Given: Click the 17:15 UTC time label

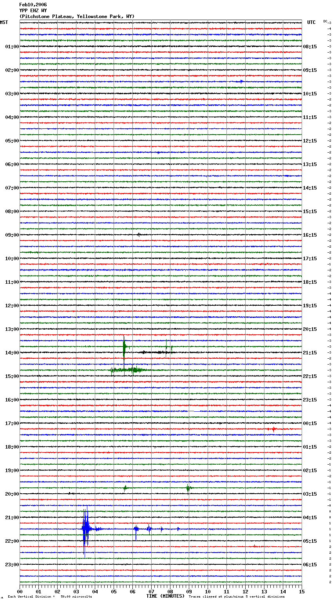Looking at the screenshot, I should point(310,259).
